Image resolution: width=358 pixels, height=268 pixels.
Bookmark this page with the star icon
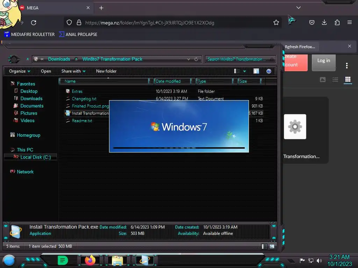[276, 22]
